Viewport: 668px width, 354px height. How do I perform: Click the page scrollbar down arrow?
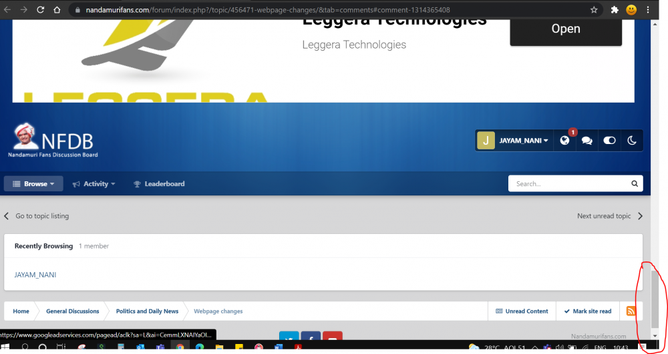click(x=655, y=336)
